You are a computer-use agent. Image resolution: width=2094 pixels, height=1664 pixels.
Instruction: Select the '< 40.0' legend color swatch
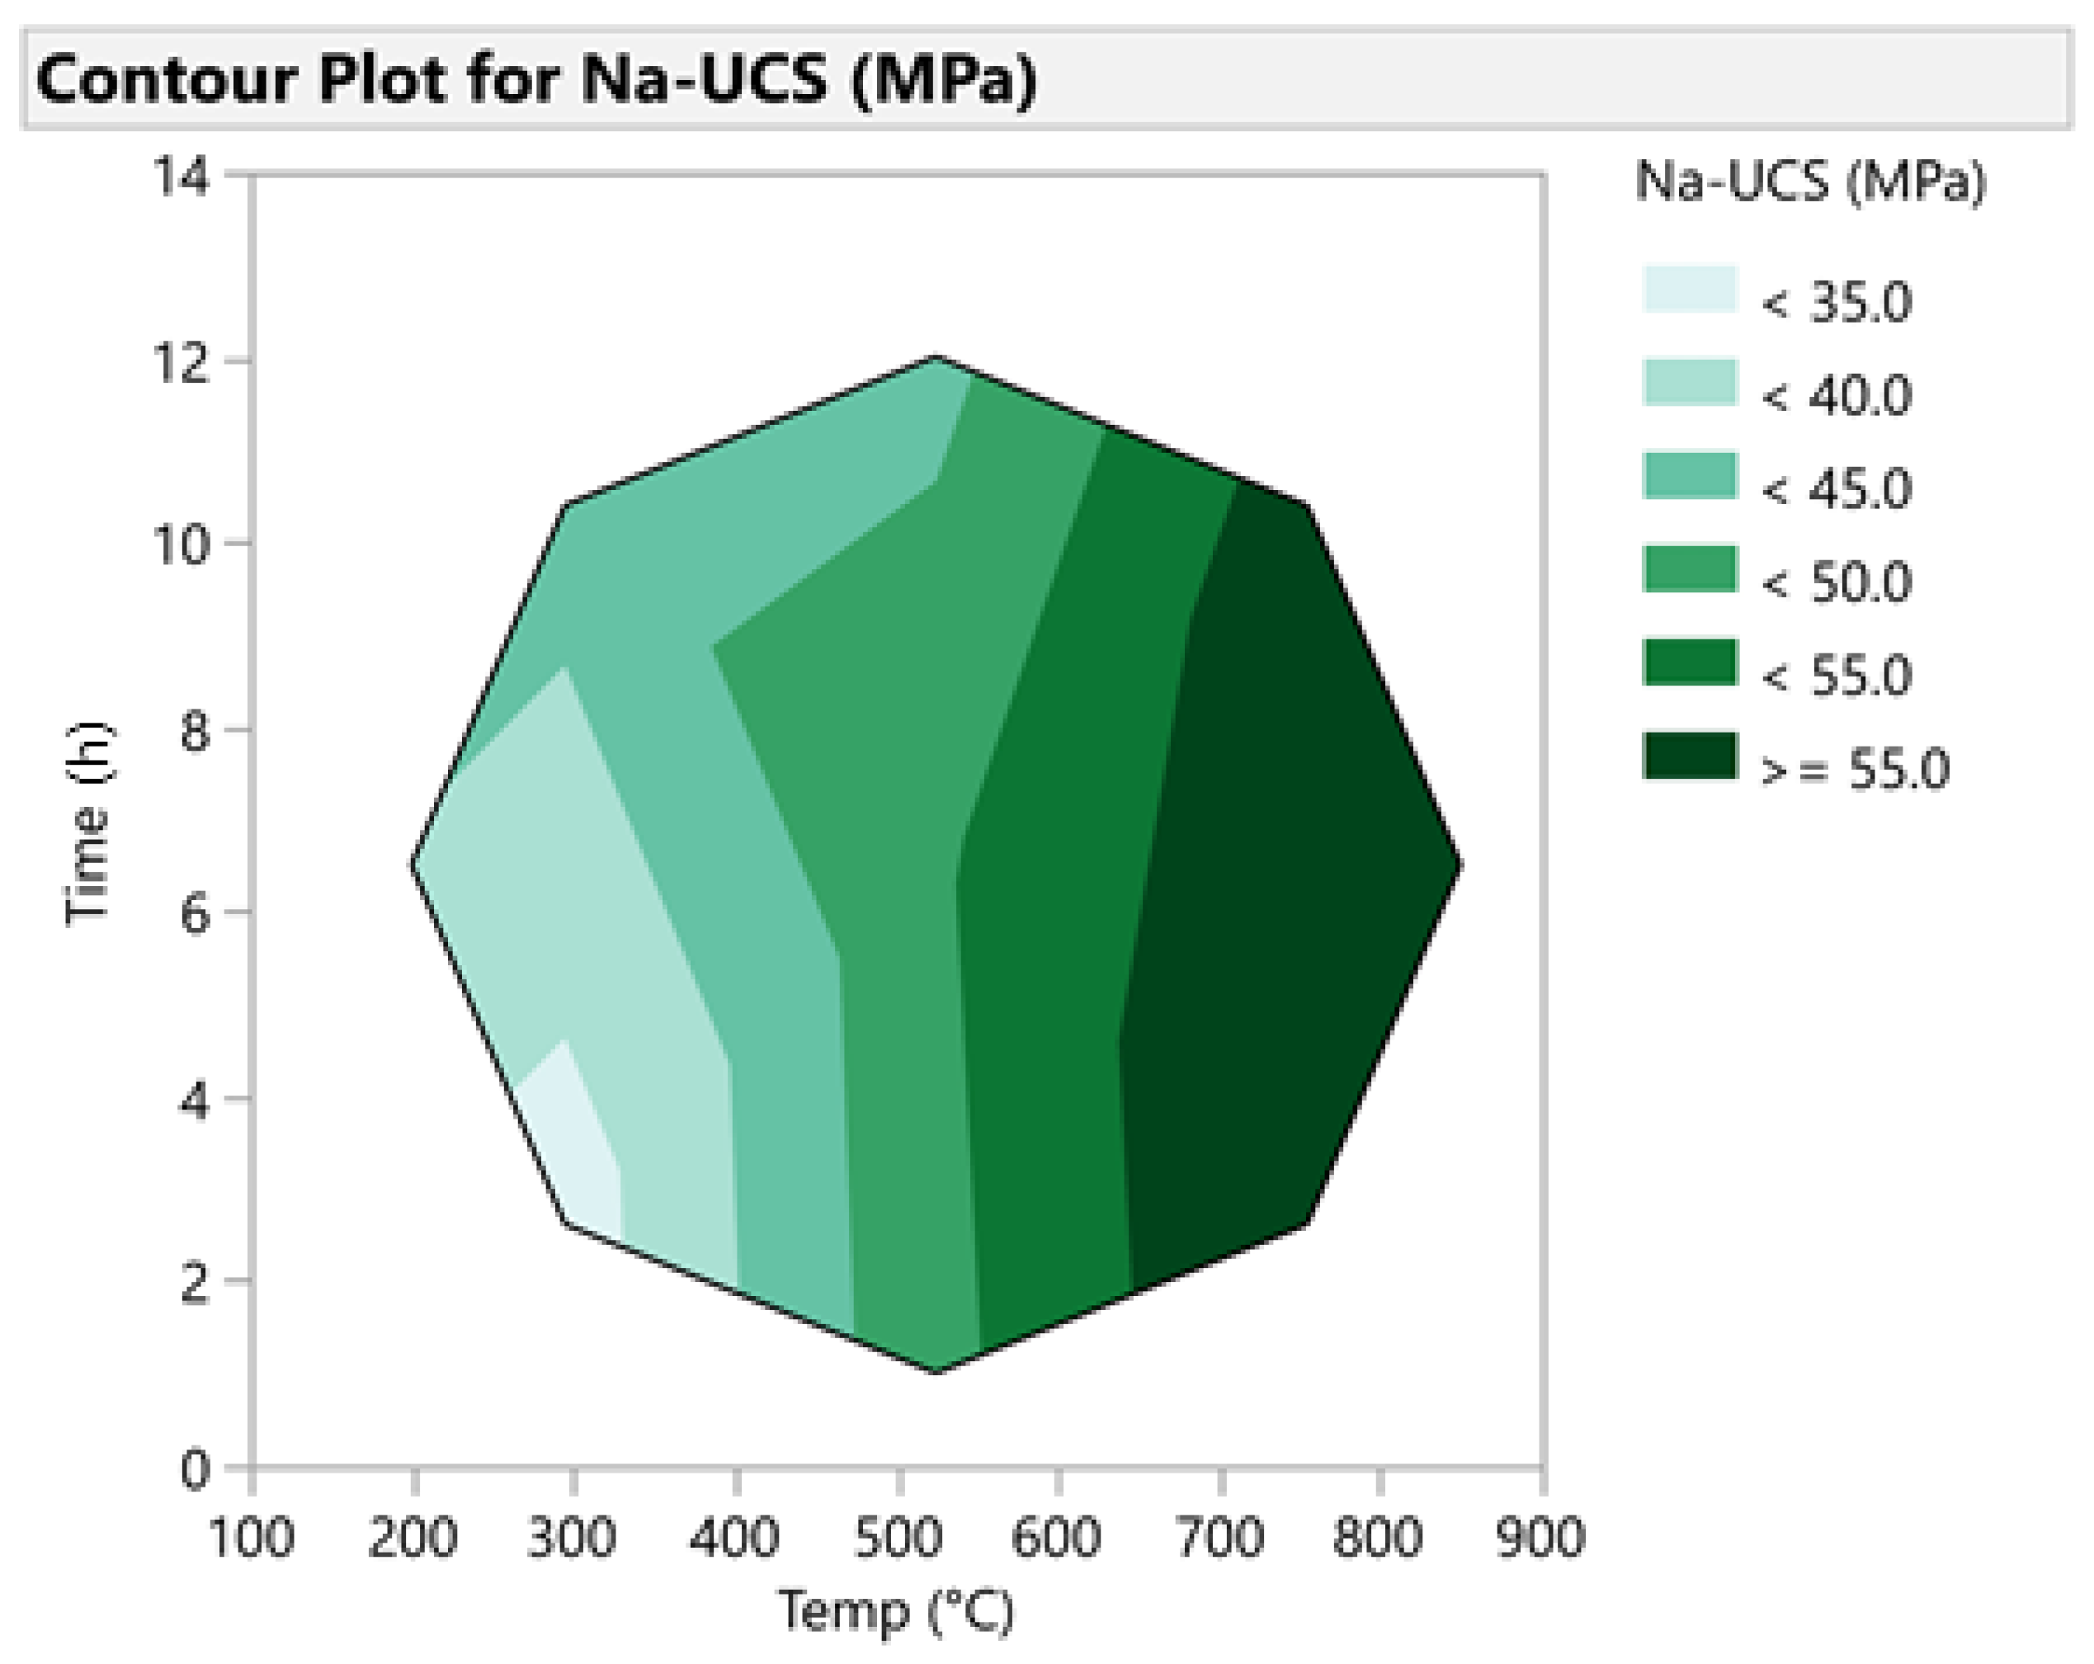1689,382
